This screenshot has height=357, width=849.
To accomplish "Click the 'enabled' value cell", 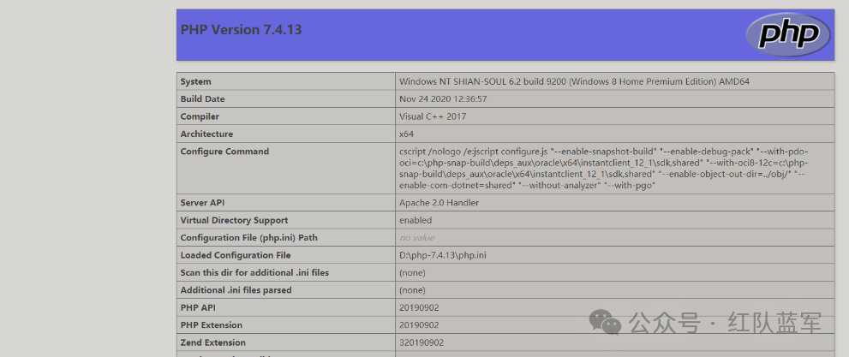I will 615,220.
